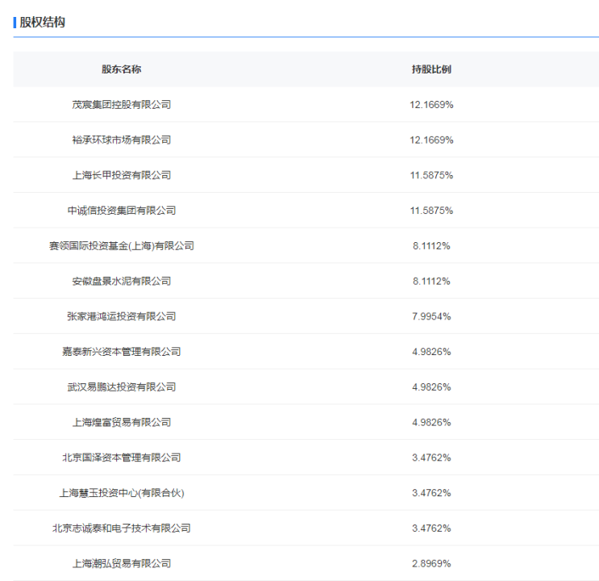Select 2.8969% for 上海潮弘贸易

coord(431,563)
